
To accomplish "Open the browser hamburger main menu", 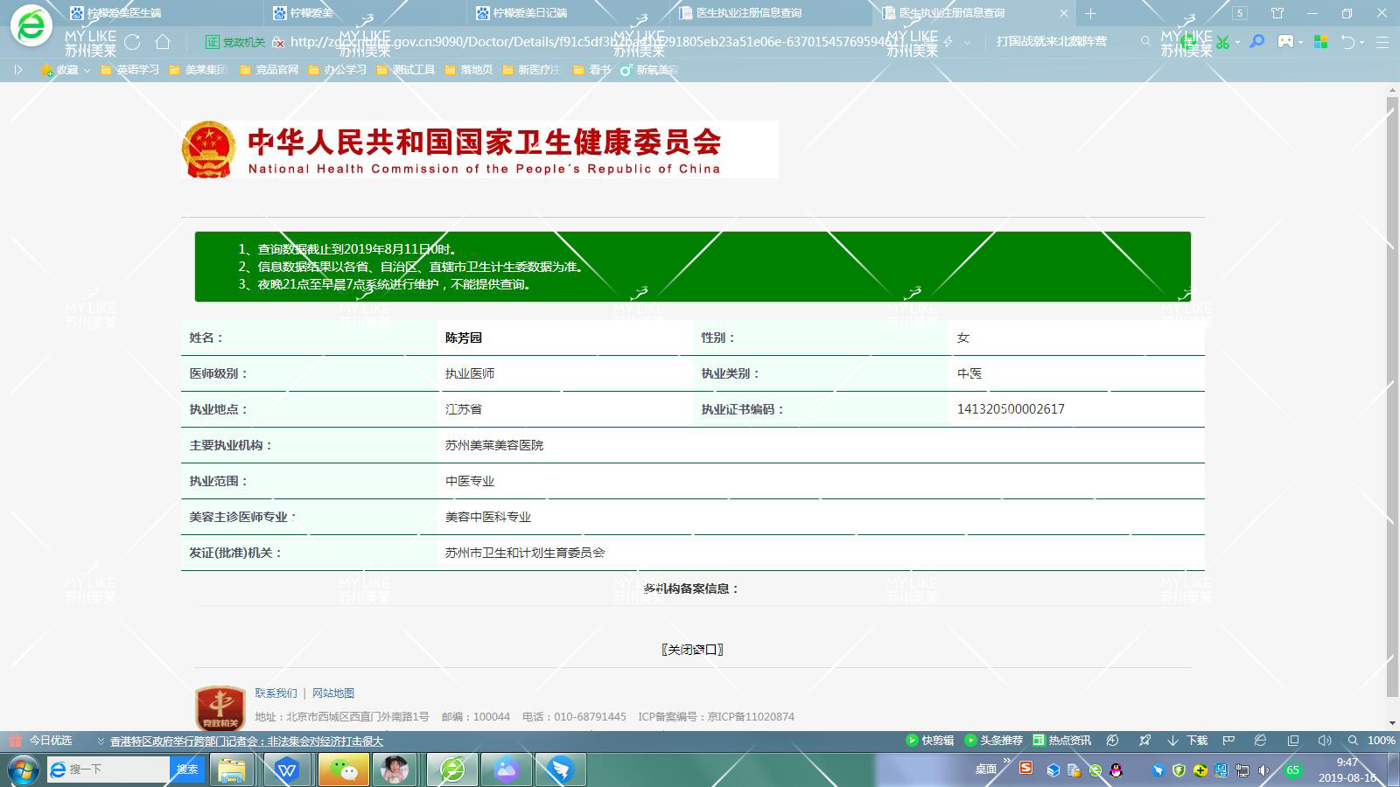I will click(1382, 42).
